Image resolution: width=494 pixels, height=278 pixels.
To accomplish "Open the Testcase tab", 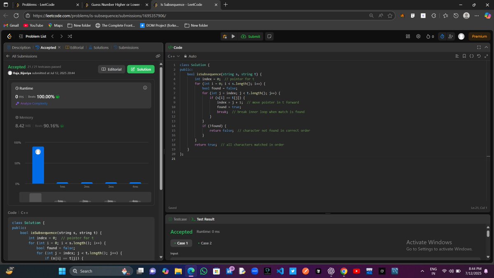I will 177,219.
